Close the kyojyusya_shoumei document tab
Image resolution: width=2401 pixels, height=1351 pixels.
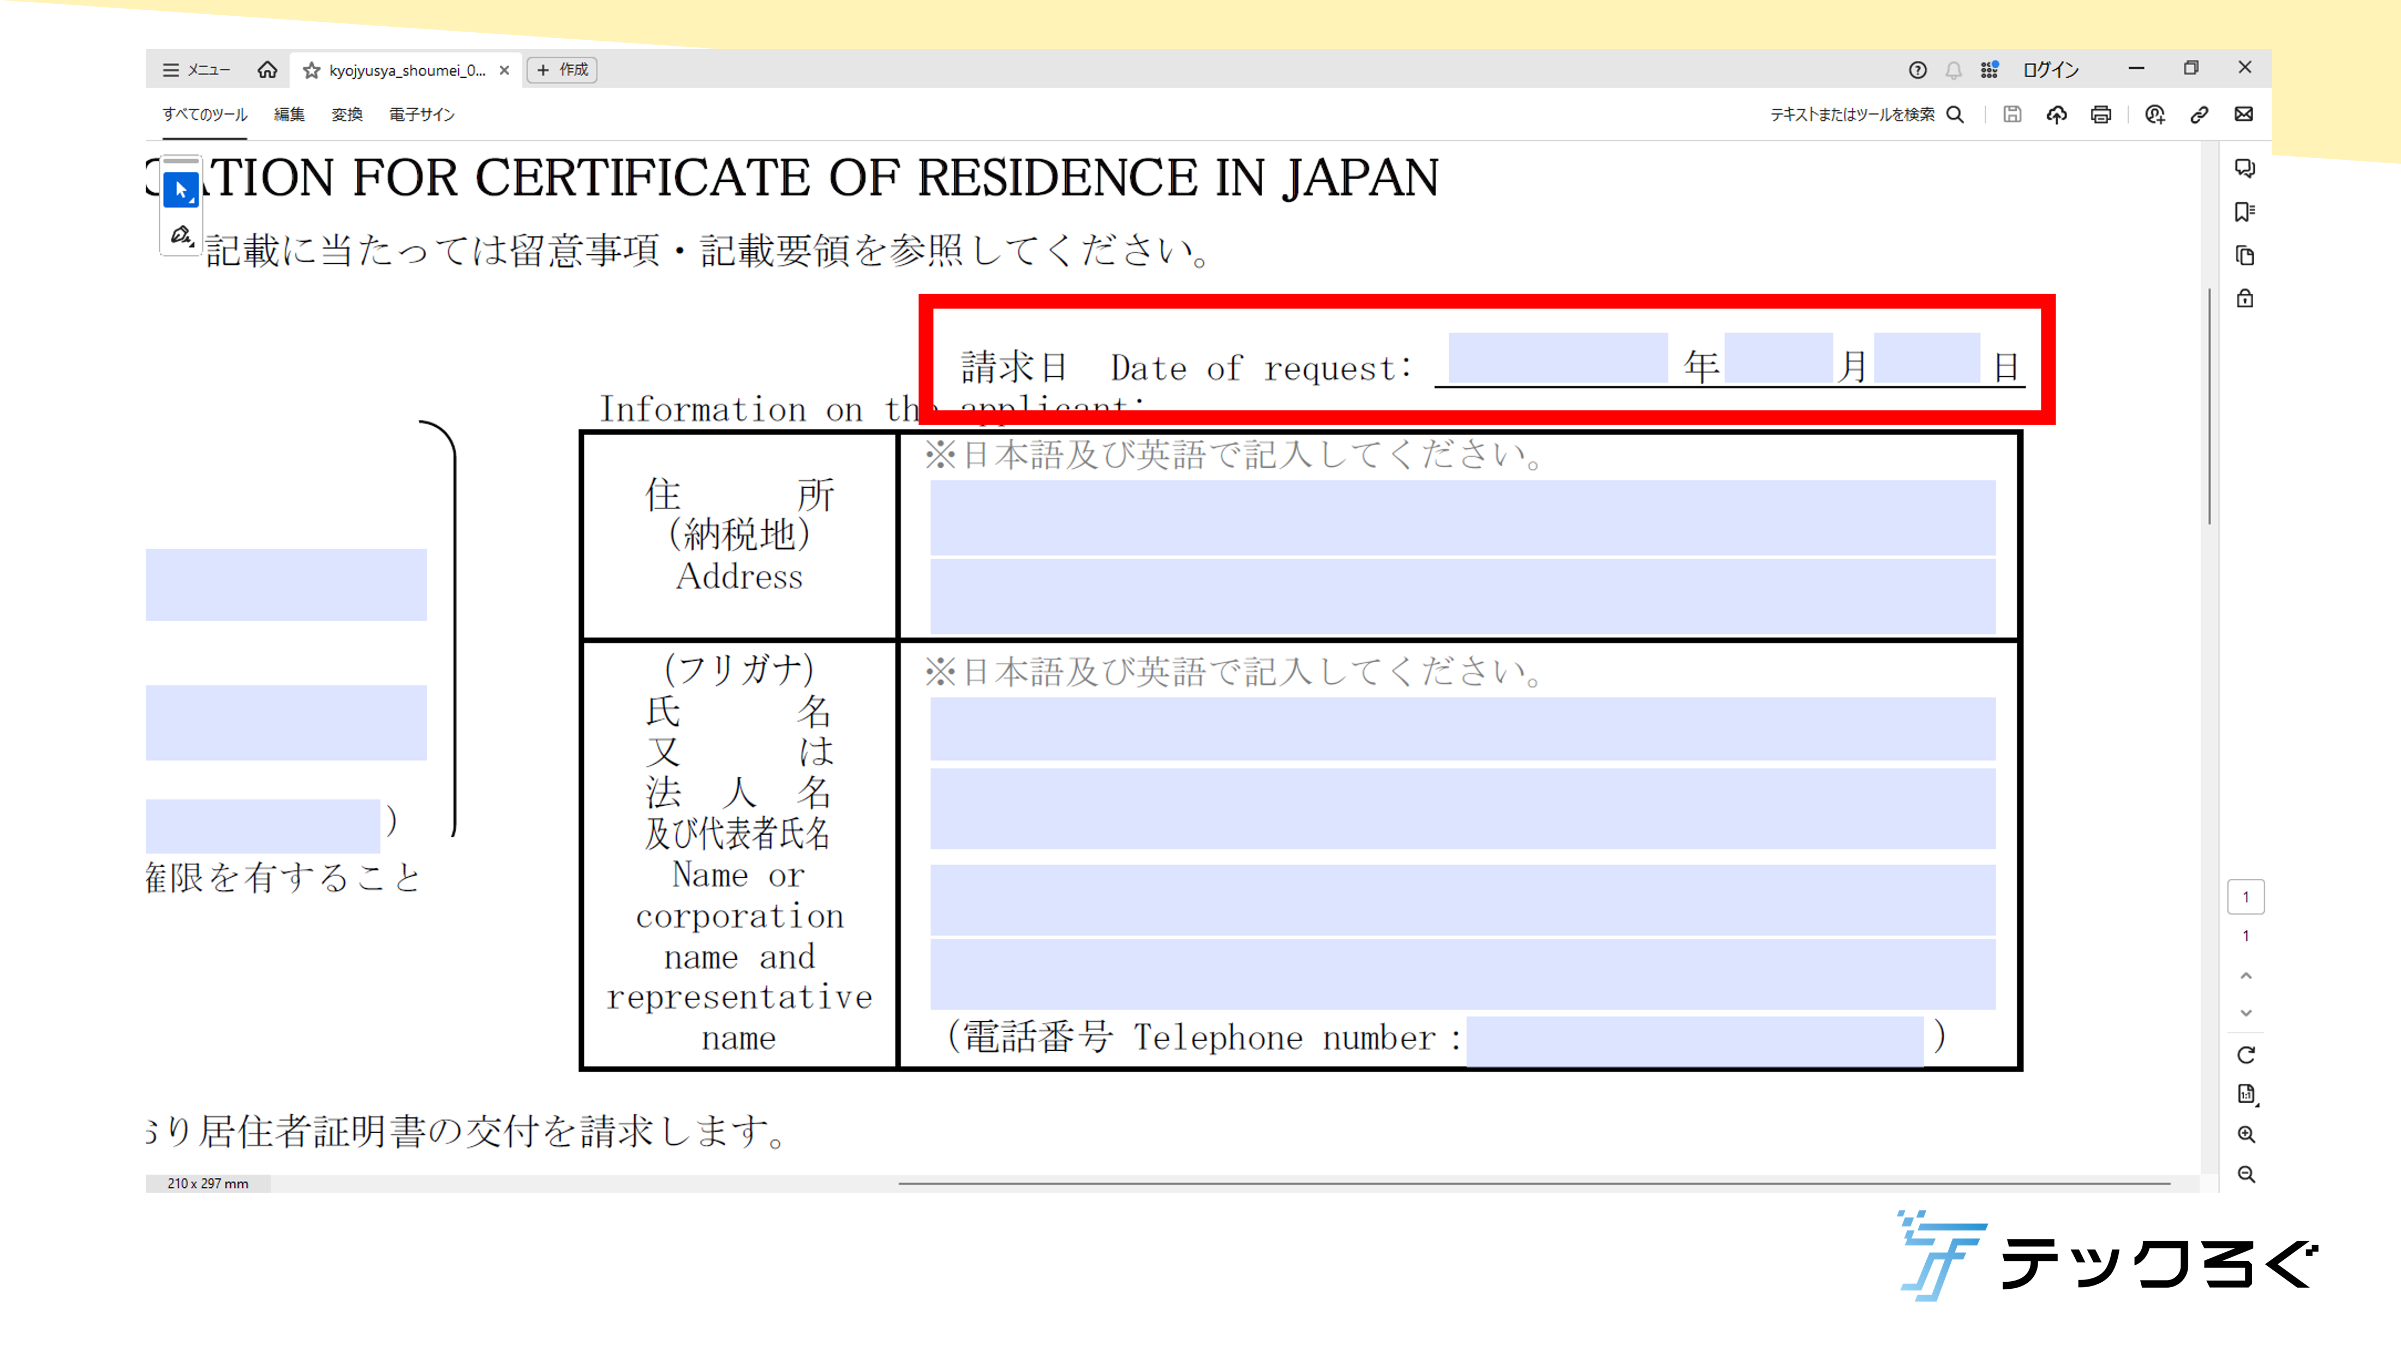coord(504,70)
